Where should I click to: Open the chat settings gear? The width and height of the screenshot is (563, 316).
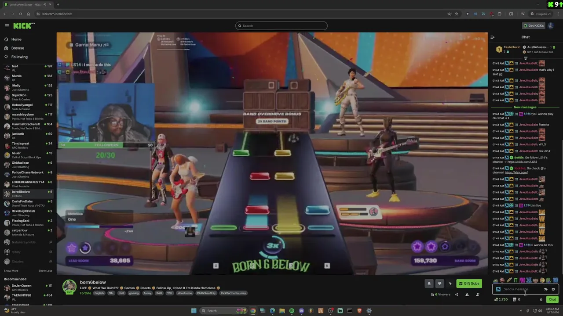541,299
